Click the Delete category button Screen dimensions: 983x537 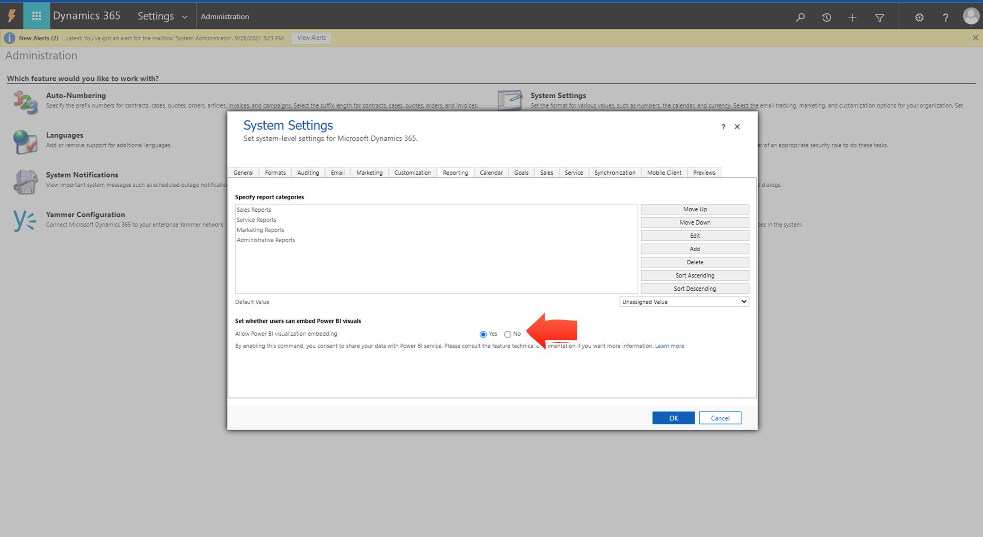tap(695, 262)
